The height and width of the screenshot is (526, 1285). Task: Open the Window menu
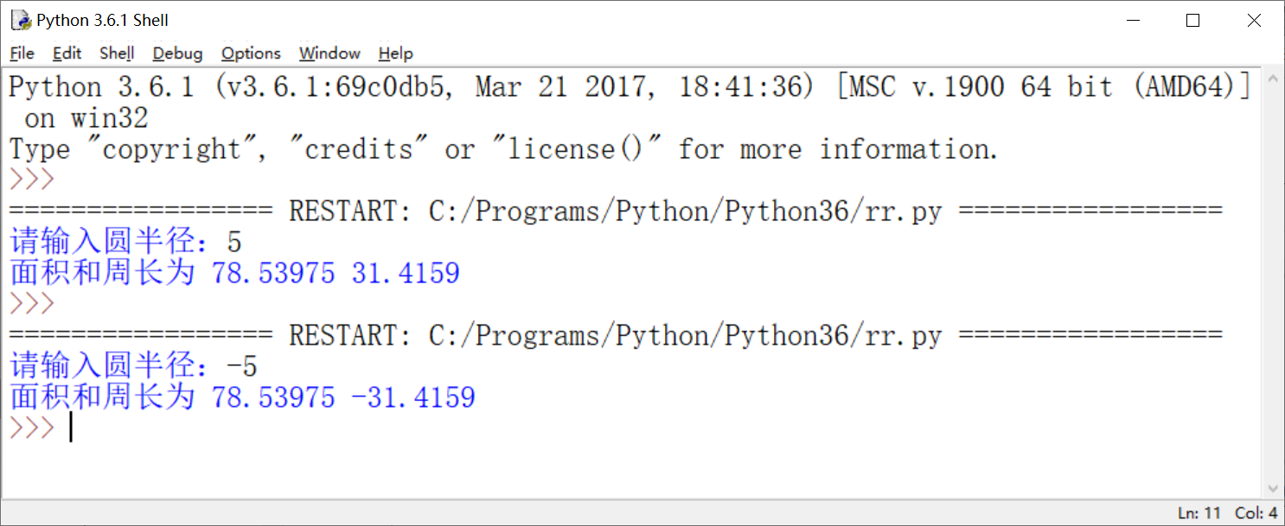tap(329, 54)
